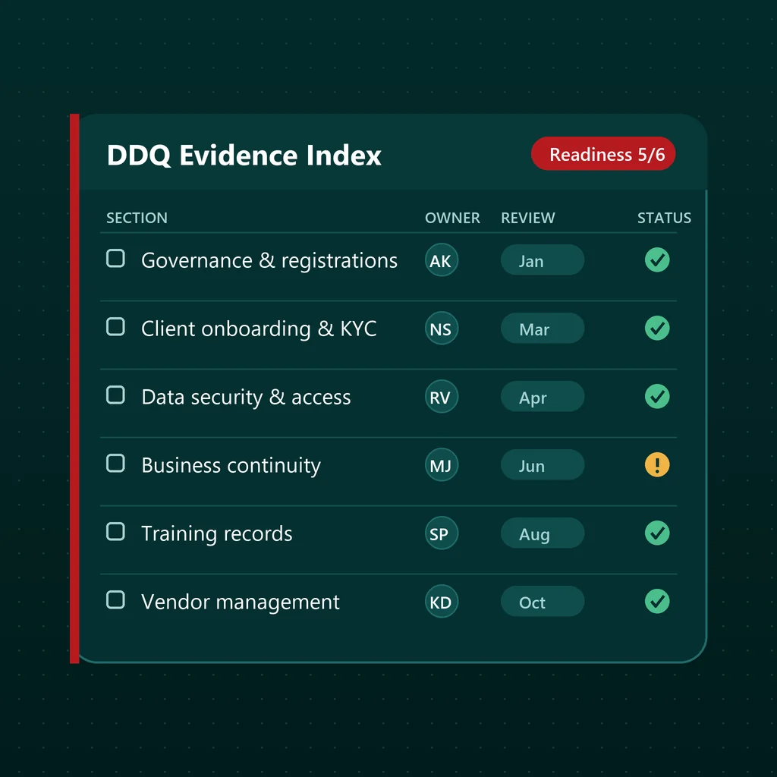Open the Governance & registrations row label
Viewport: 777px width, 777px height.
tap(269, 261)
